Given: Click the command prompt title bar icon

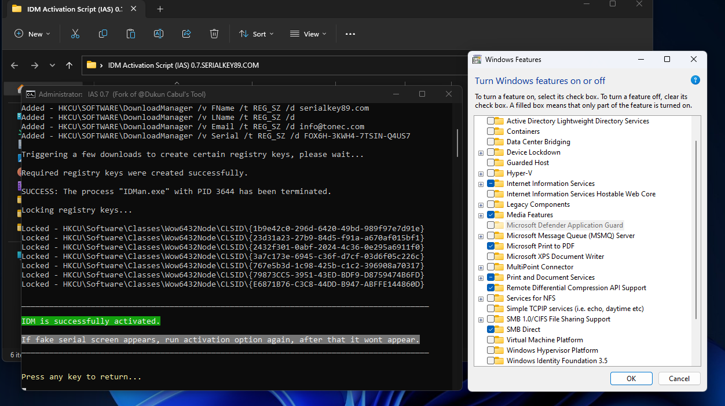Looking at the screenshot, I should [30, 94].
